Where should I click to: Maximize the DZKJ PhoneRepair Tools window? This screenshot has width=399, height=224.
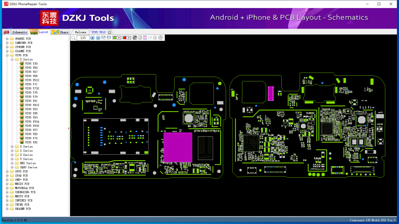[x=379, y=4]
